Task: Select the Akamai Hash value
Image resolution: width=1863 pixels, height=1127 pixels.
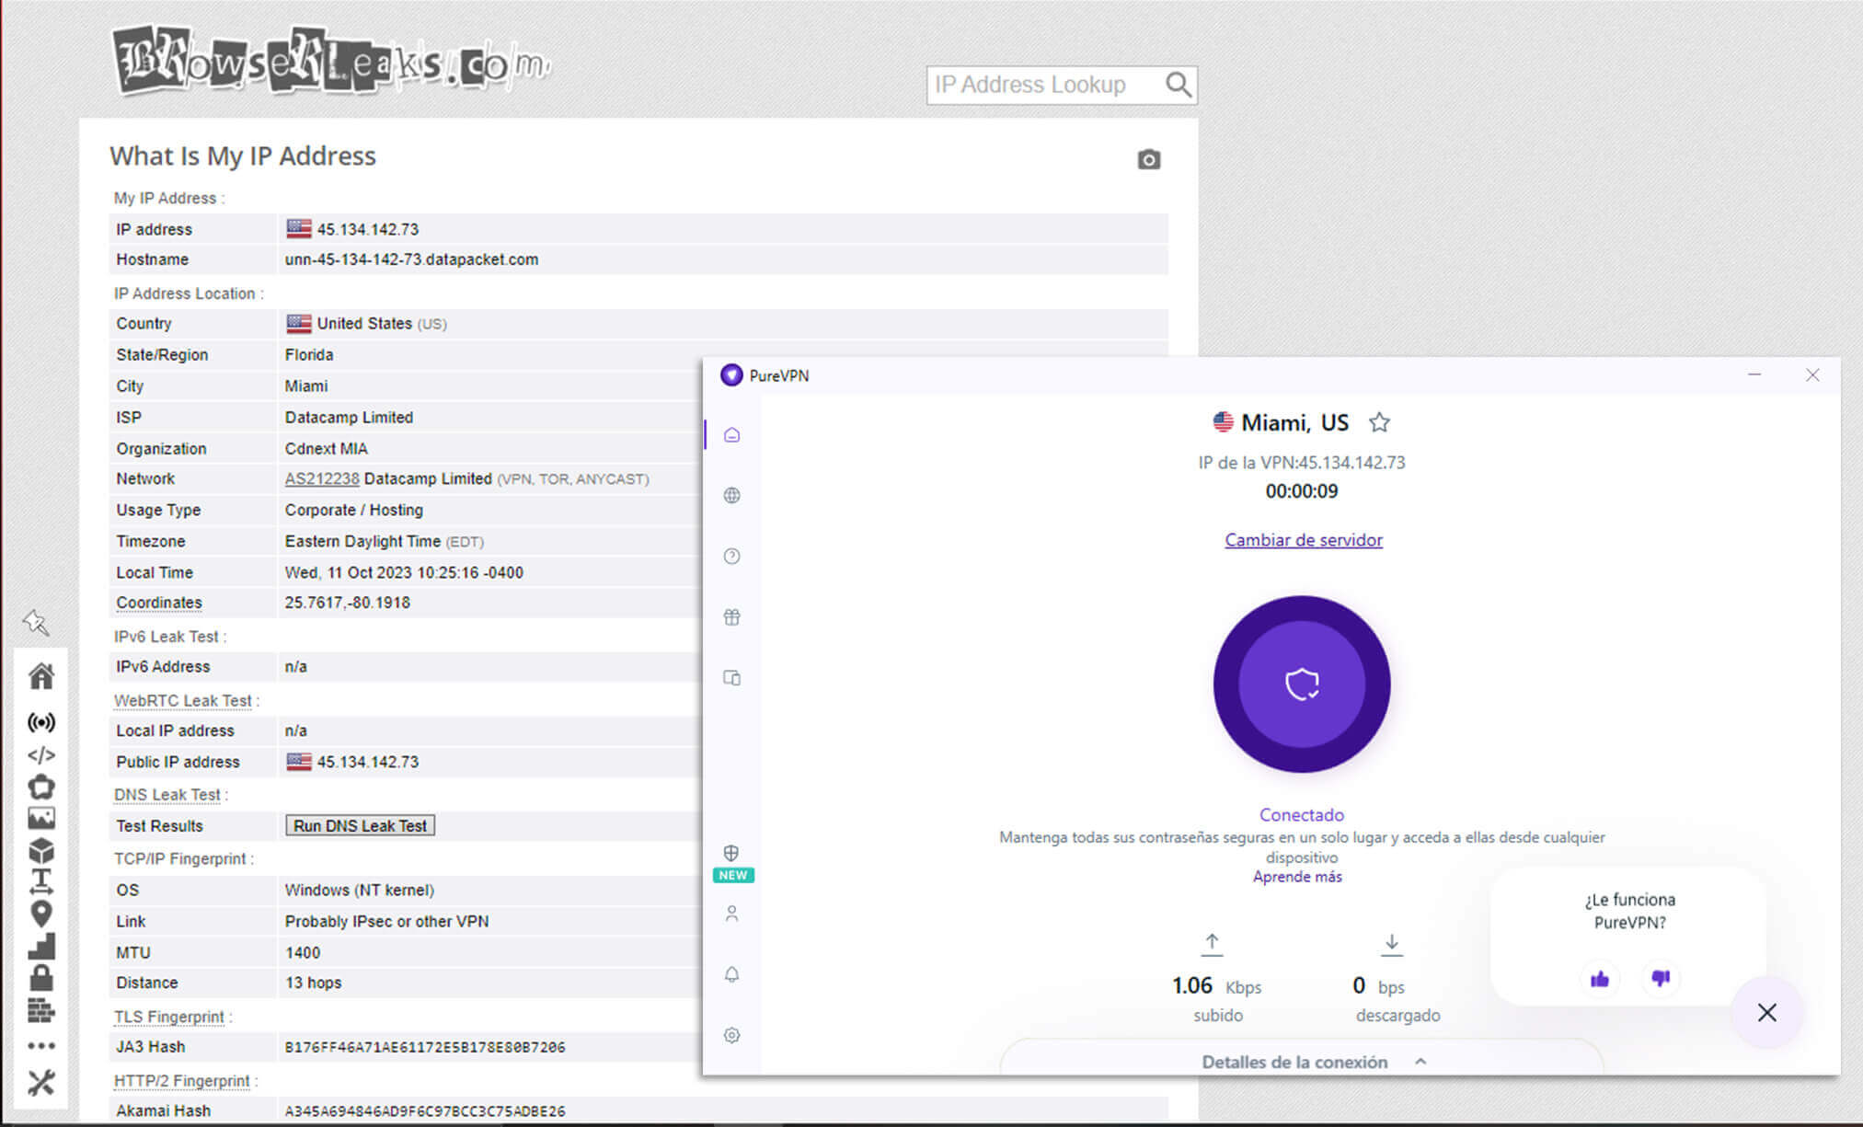Action: (x=425, y=1110)
